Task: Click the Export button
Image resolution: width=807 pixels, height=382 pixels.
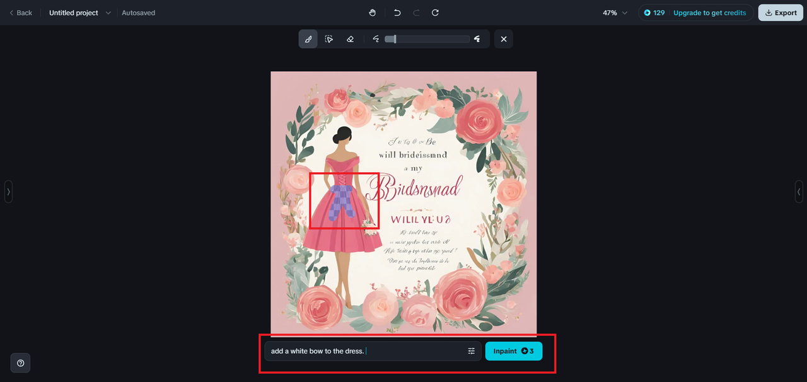Action: [781, 13]
